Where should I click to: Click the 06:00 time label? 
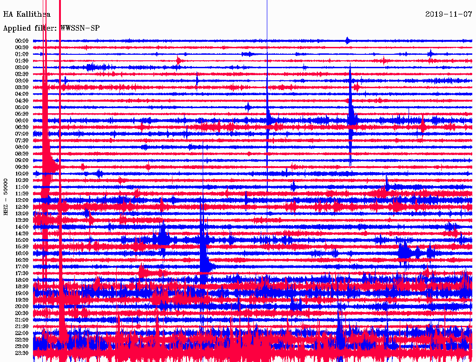point(22,120)
